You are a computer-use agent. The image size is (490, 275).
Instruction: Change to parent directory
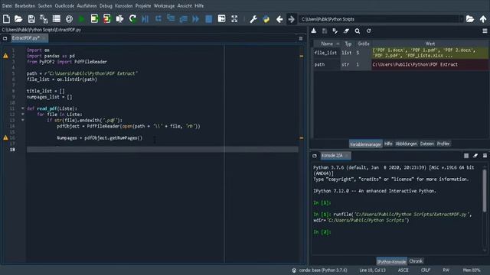pyautogui.click(x=483, y=19)
